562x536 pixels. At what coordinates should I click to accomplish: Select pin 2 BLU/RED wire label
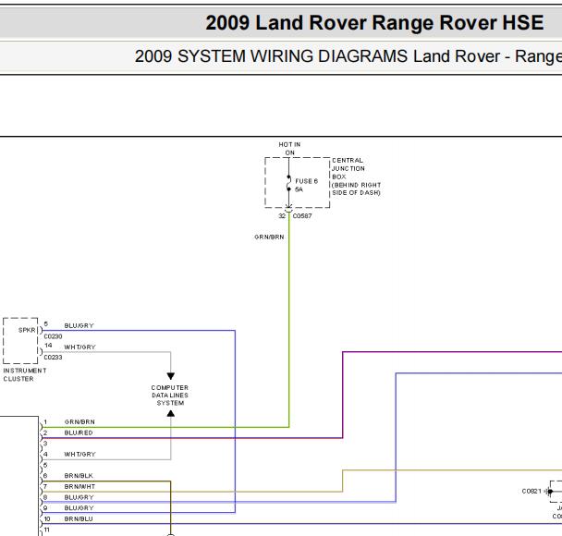click(79, 432)
